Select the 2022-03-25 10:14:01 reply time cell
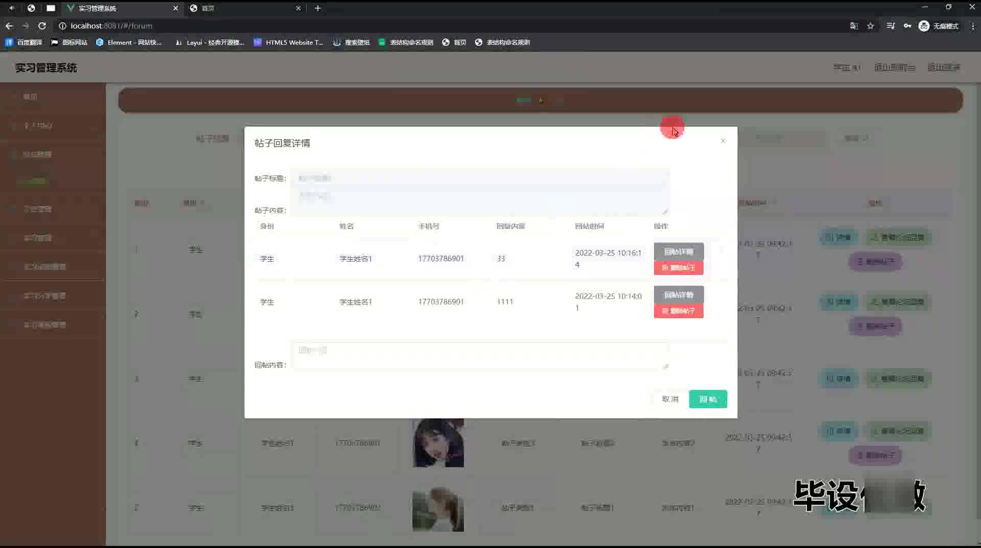981x548 pixels. 608,302
